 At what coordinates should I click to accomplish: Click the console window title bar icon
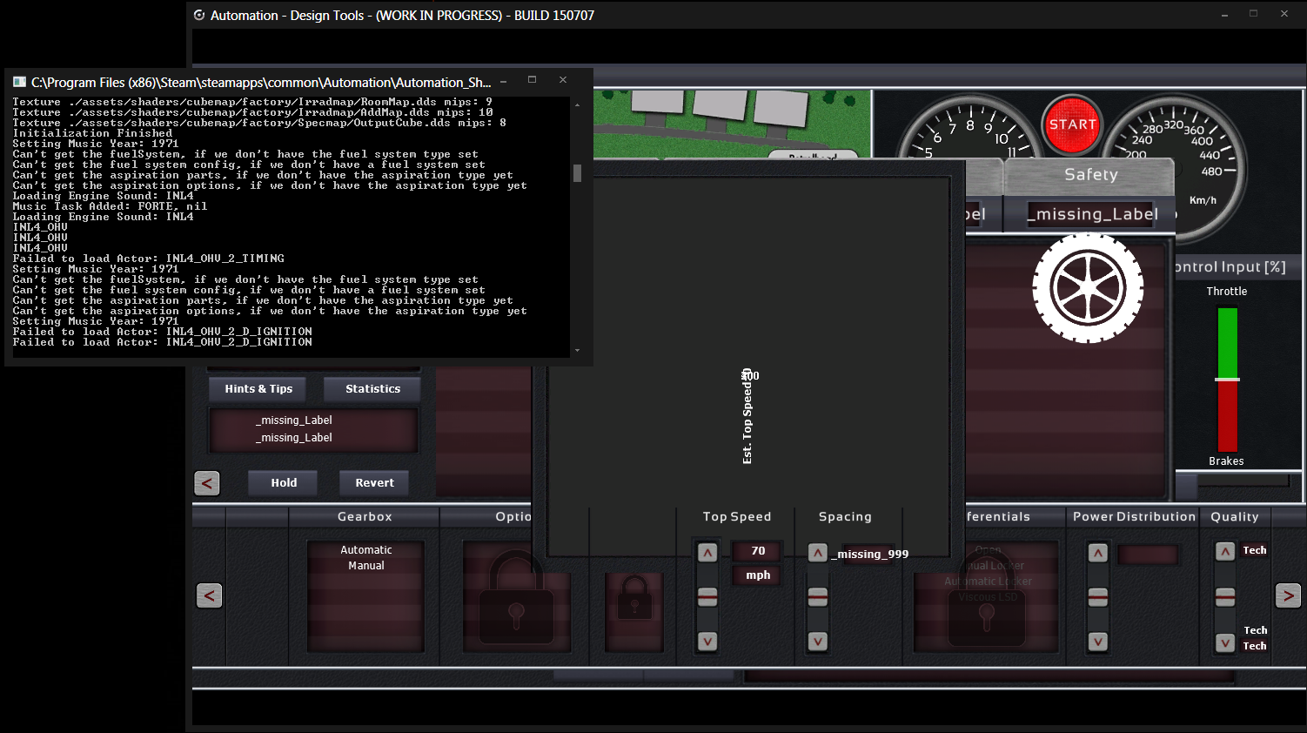[19, 82]
